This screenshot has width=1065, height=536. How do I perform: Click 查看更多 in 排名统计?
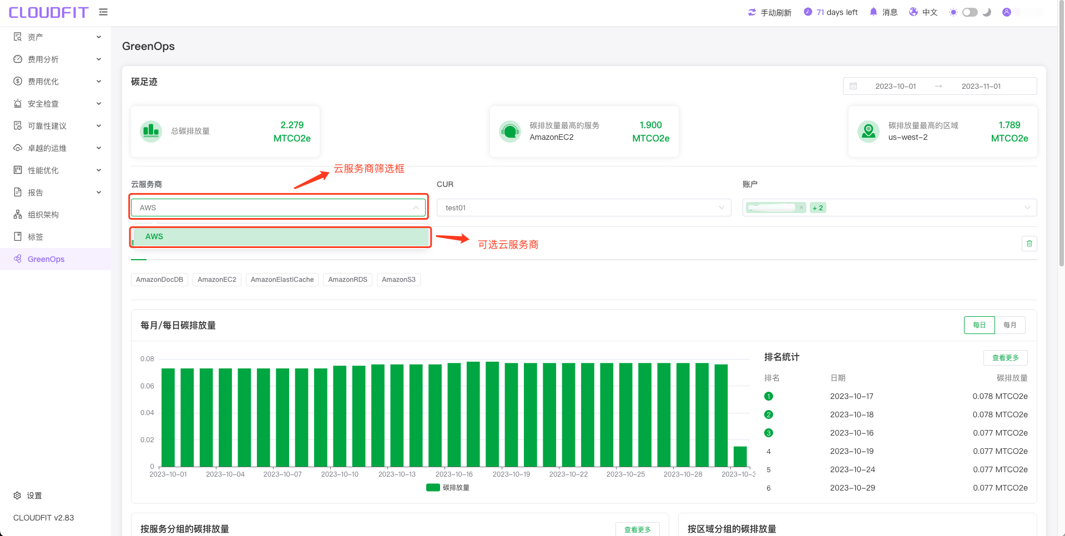1006,358
